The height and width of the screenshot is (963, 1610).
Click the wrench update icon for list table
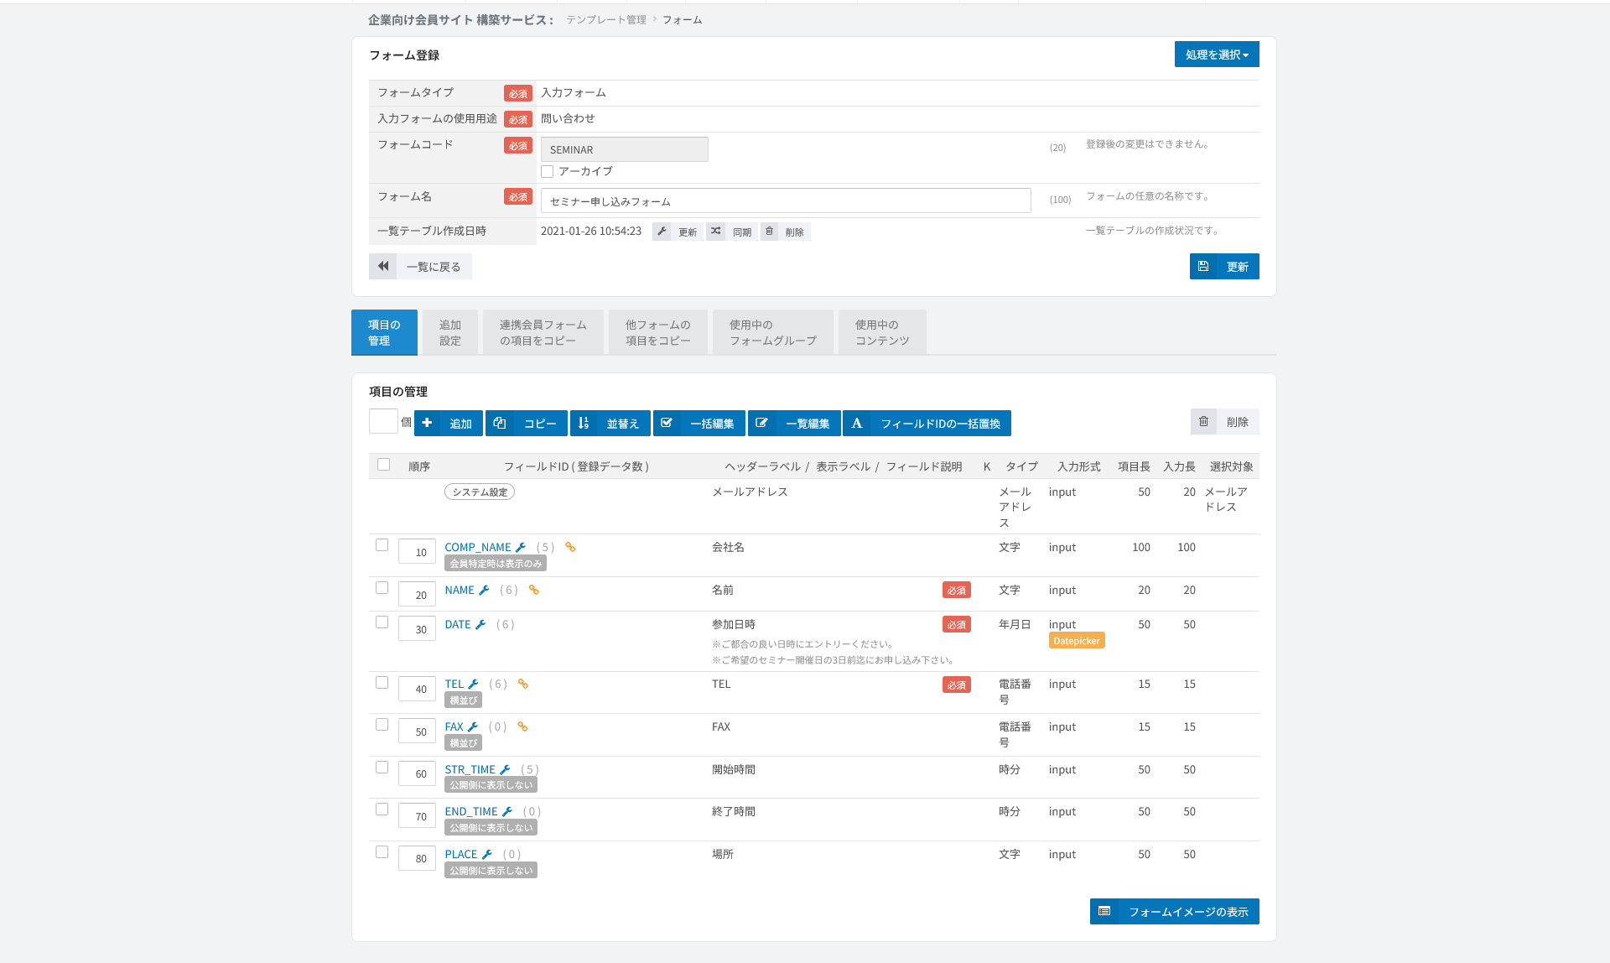[662, 232]
